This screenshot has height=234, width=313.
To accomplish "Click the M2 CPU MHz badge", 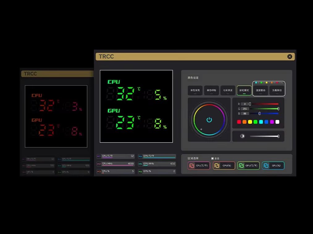I will click(99, 164).
